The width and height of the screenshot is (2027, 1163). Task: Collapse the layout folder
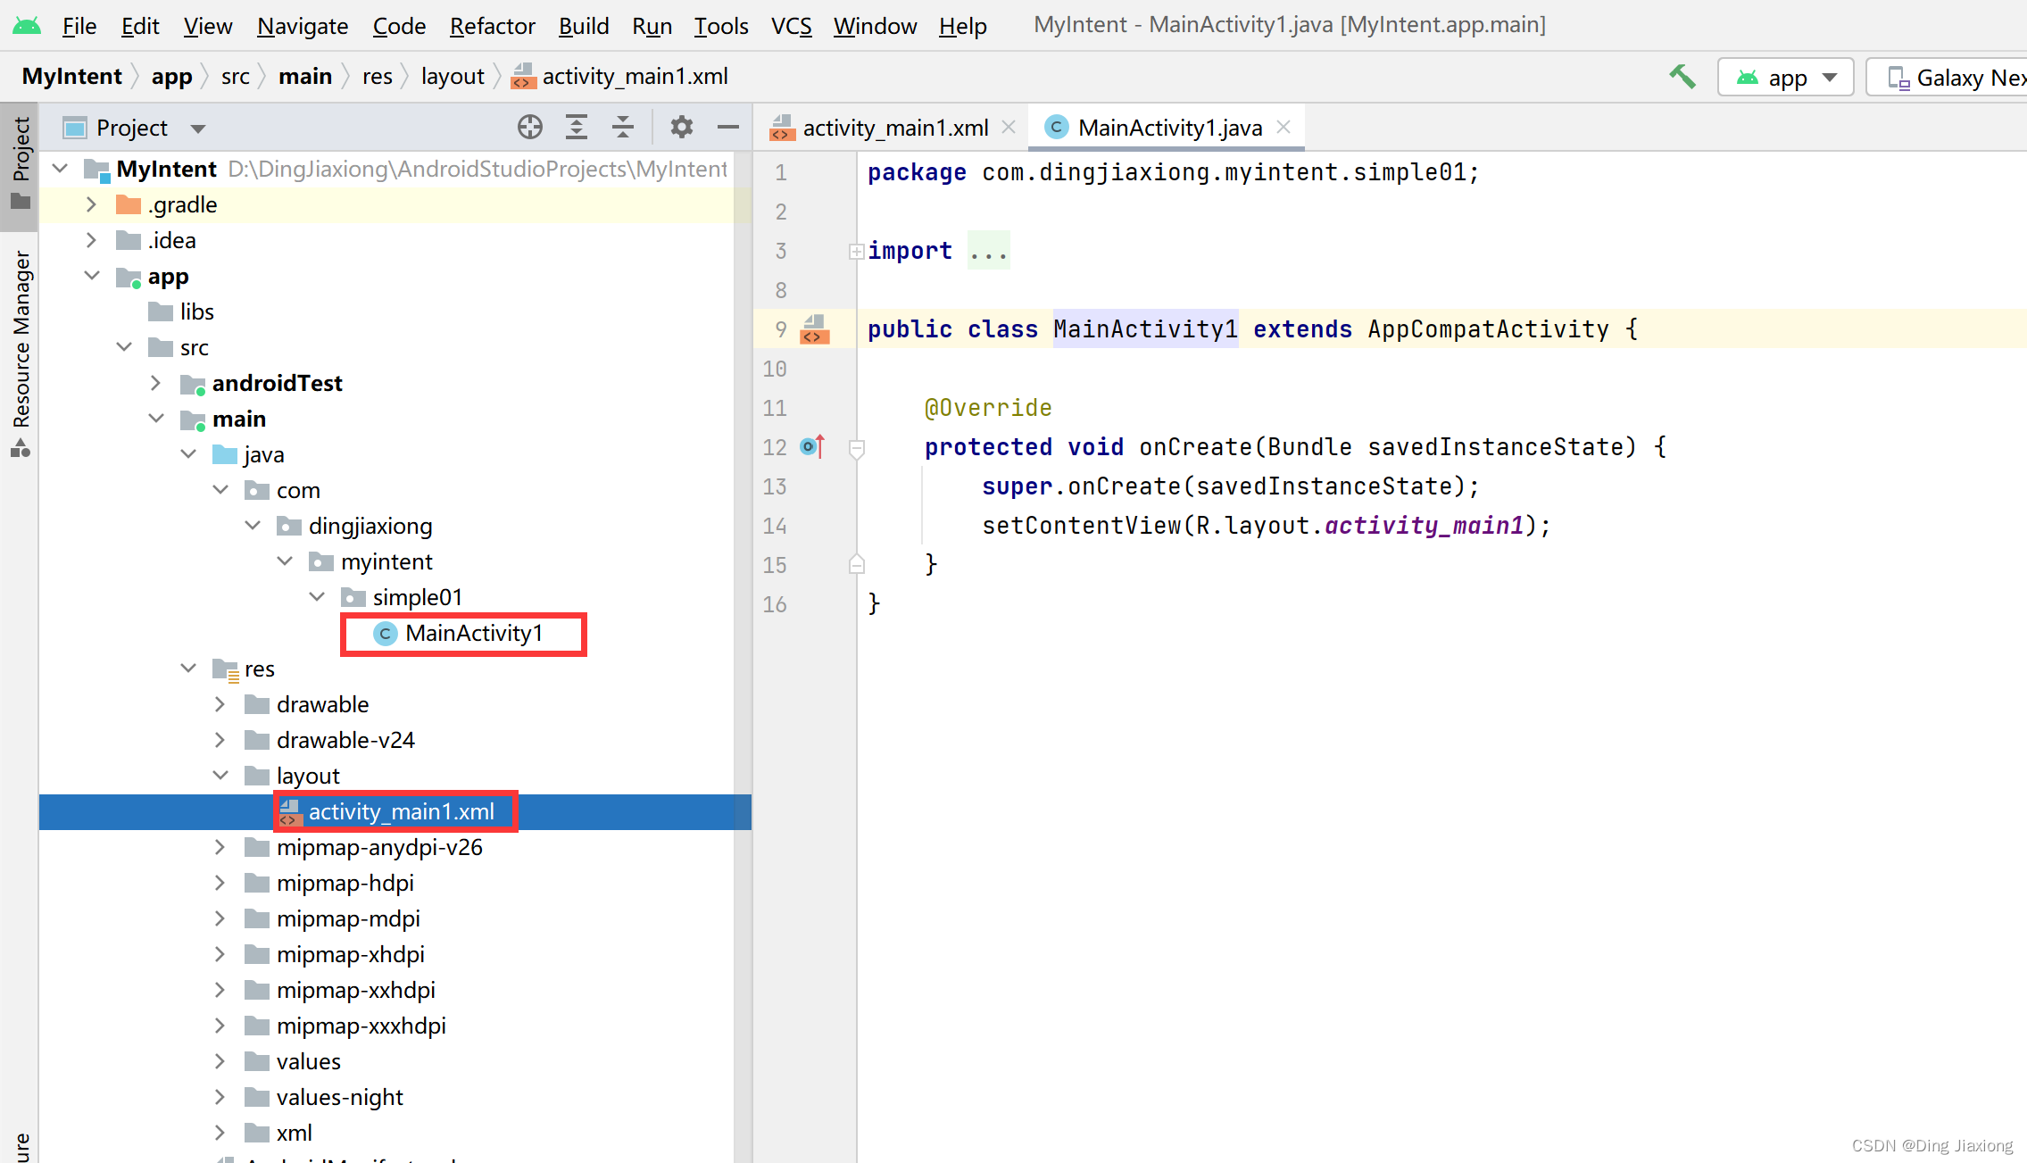[220, 776]
